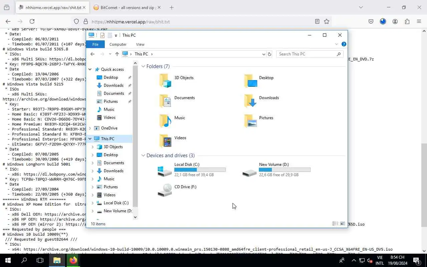Click the Explorer refresh address button

pyautogui.click(x=270, y=54)
